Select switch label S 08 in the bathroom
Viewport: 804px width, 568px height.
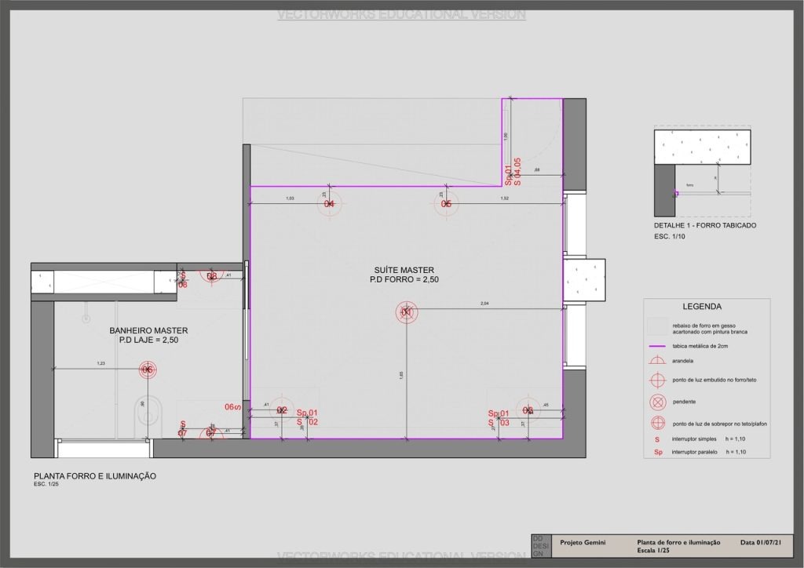[x=183, y=280]
